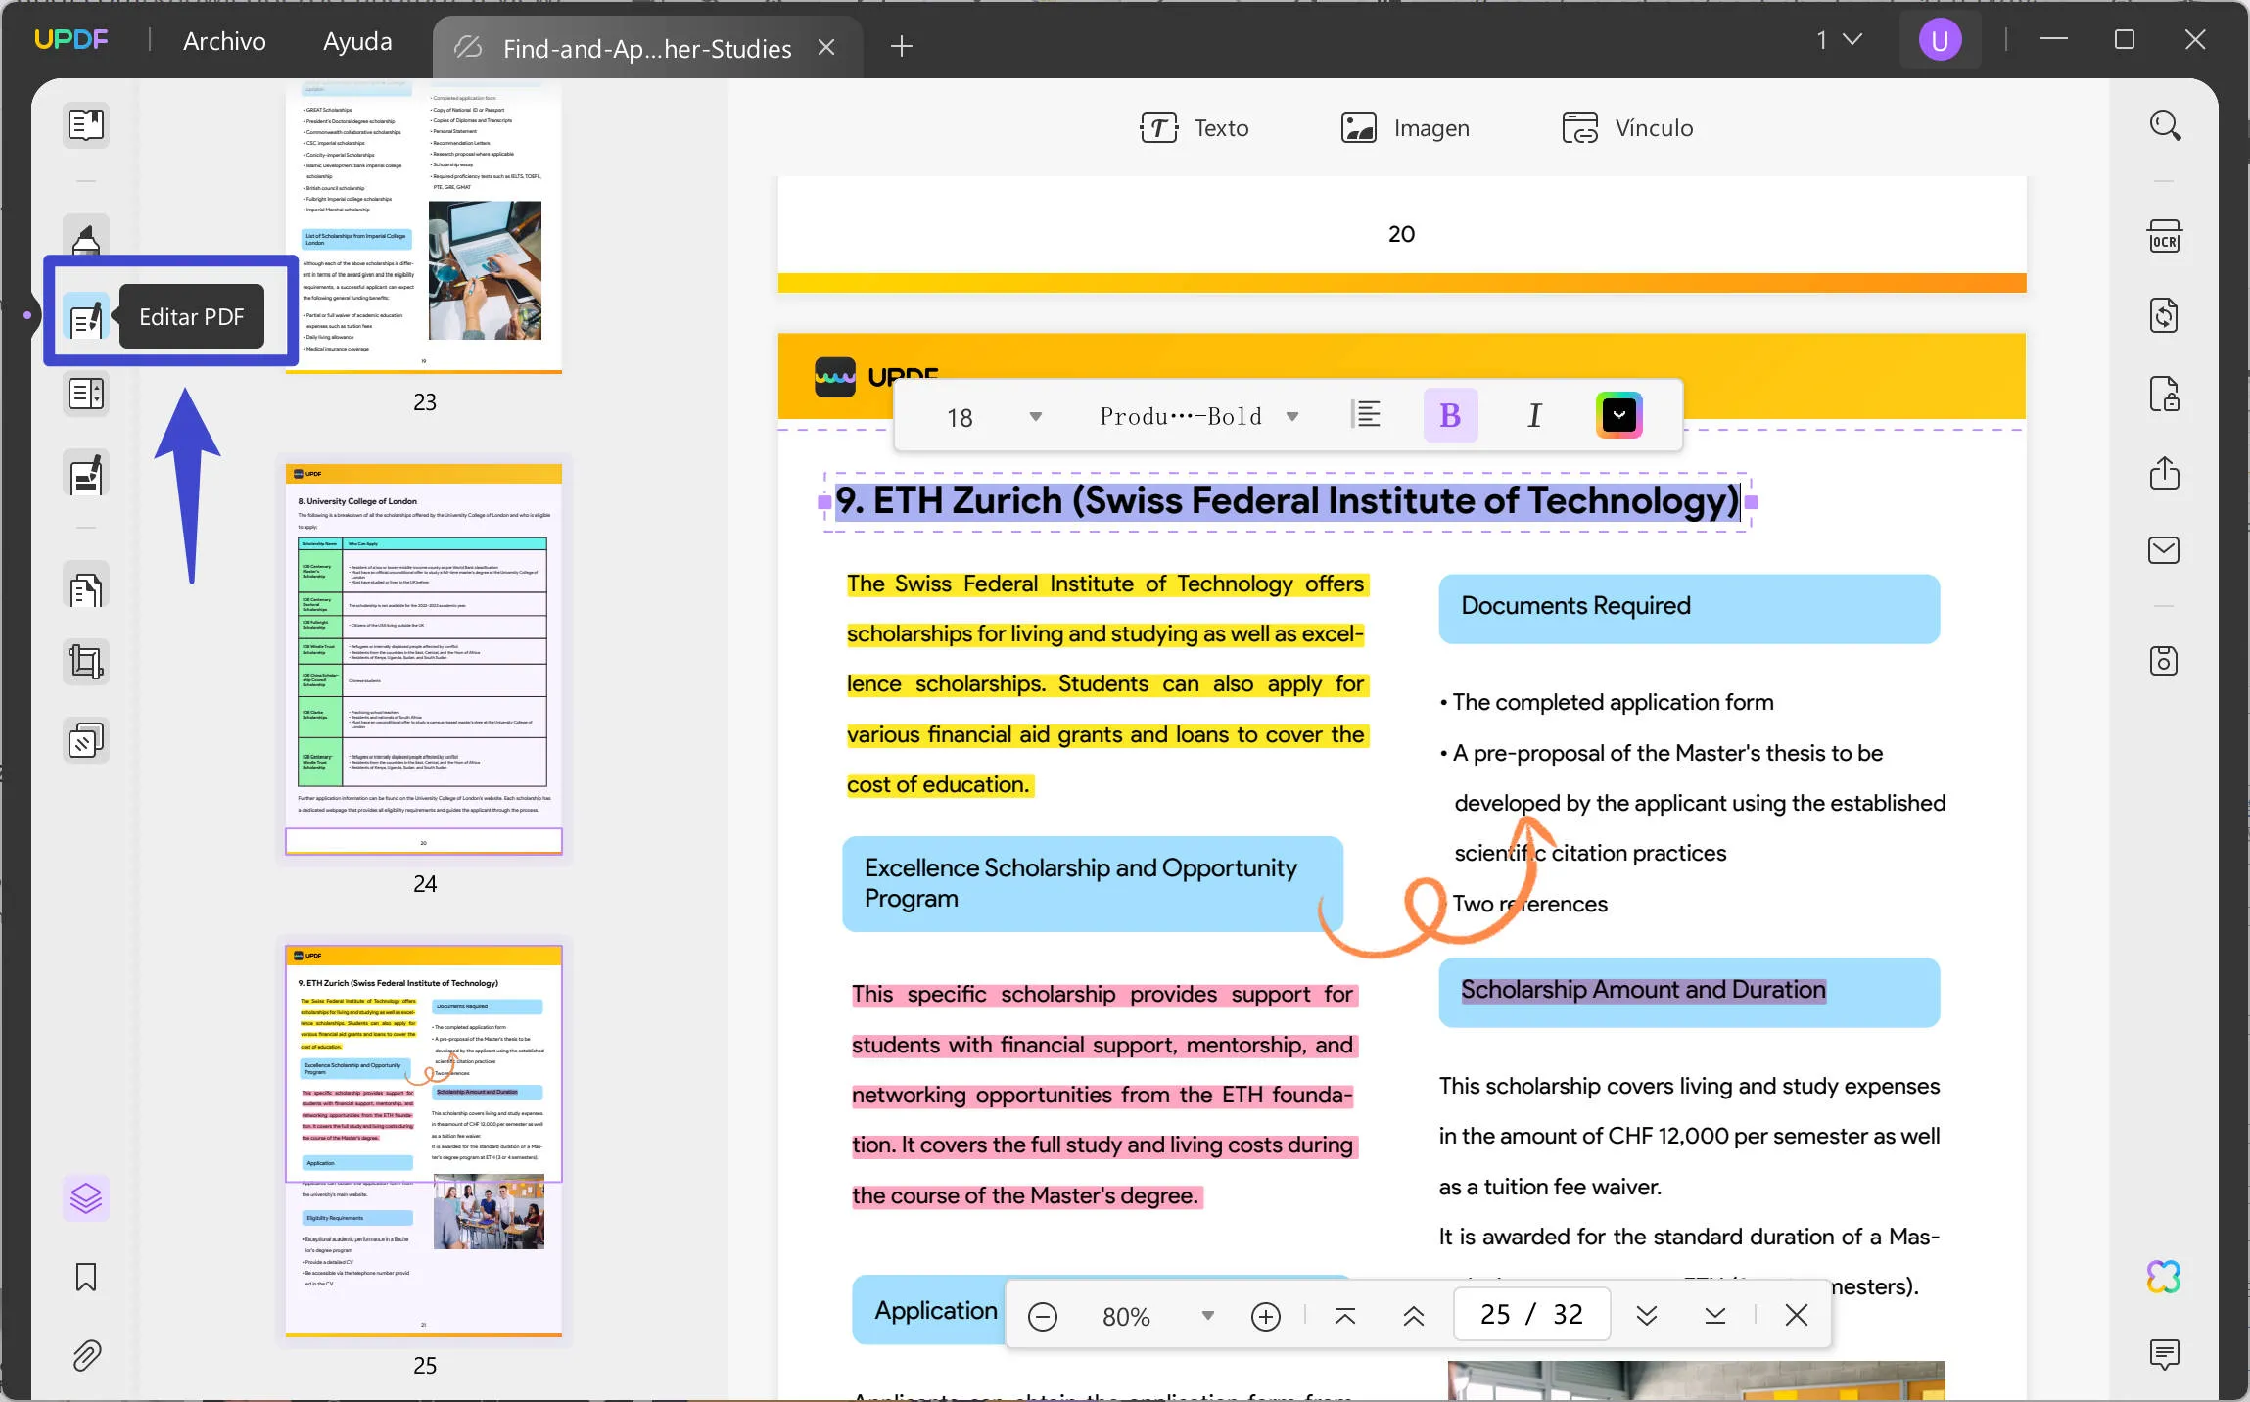Click the UPDF logo in title bar

71,39
